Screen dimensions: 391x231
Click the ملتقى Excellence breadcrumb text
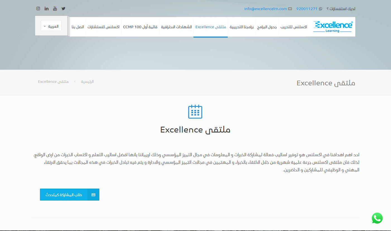point(53,82)
